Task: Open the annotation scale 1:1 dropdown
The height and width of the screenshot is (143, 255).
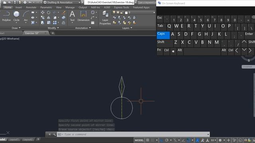Action: click(x=213, y=140)
